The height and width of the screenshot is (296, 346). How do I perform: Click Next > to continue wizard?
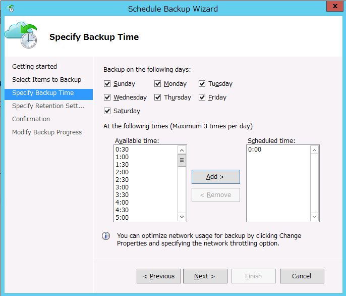tap(204, 276)
